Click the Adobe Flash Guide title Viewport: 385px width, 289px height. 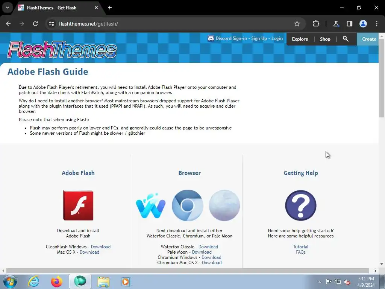[48, 72]
